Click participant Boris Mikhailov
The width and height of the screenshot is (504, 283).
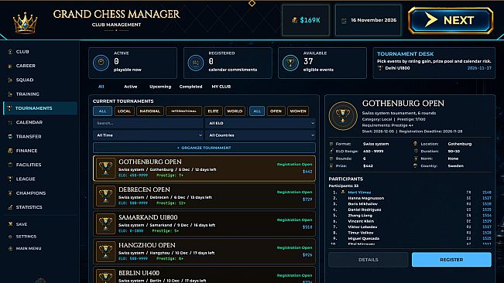pyautogui.click(x=362, y=204)
